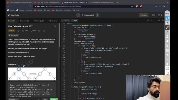Screen dimensions: 178x100
Task: Switch to the Description tab
Action: (12, 21)
